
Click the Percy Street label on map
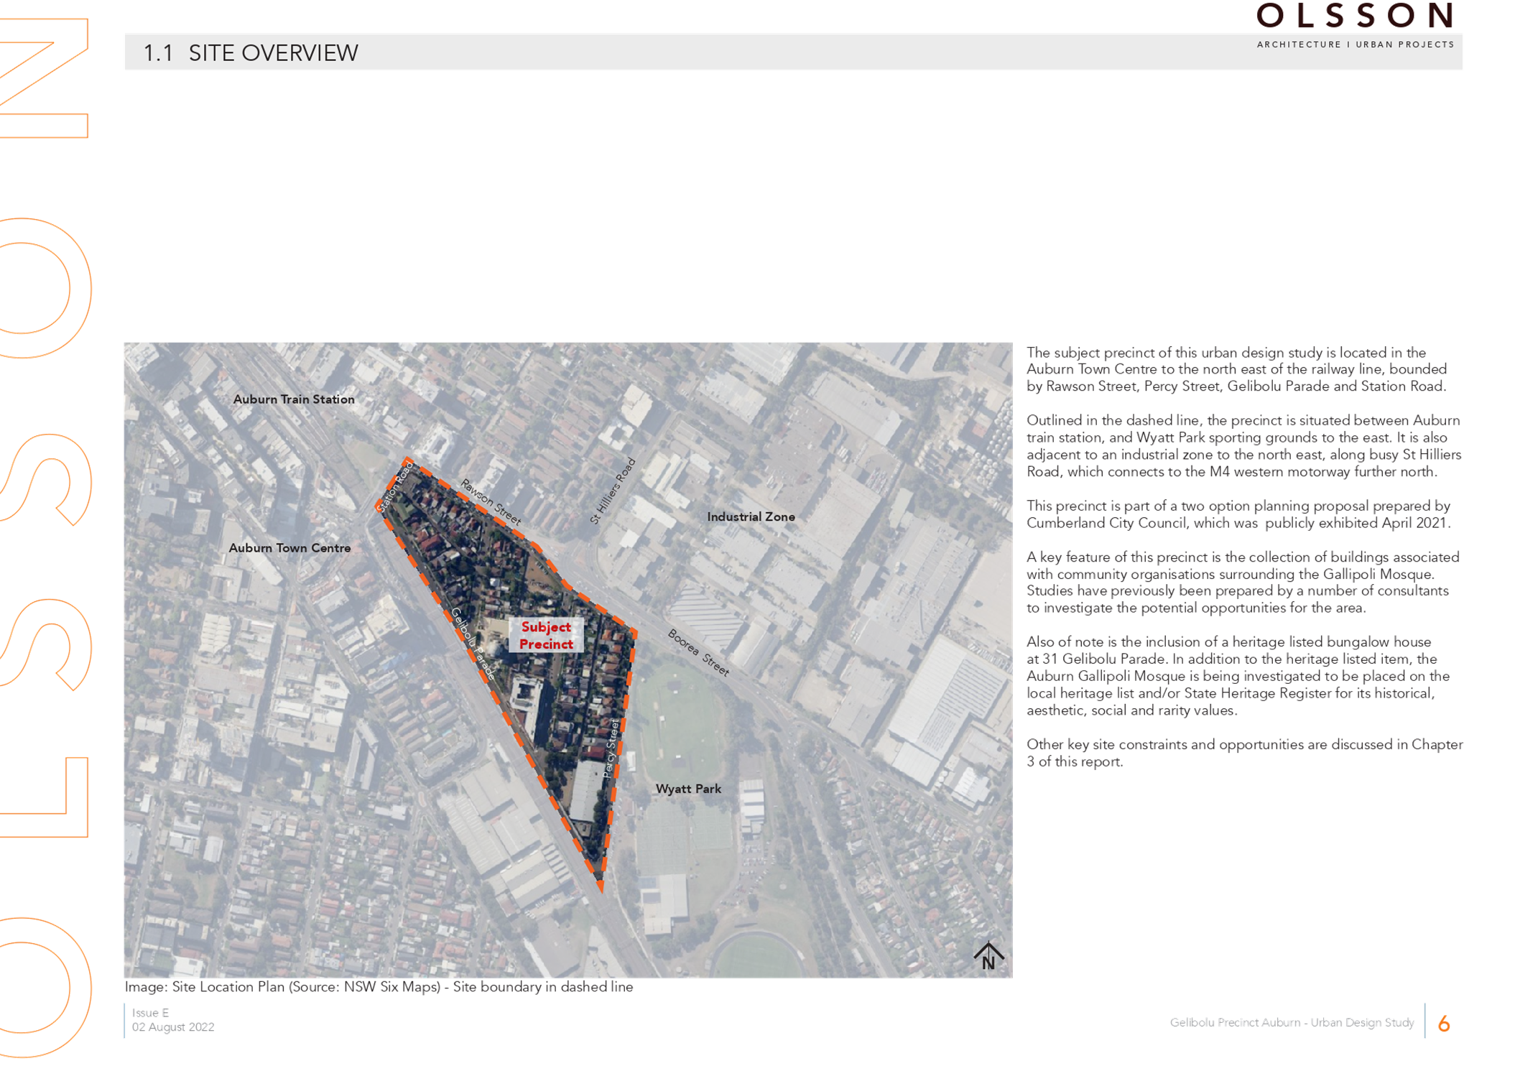point(611,748)
